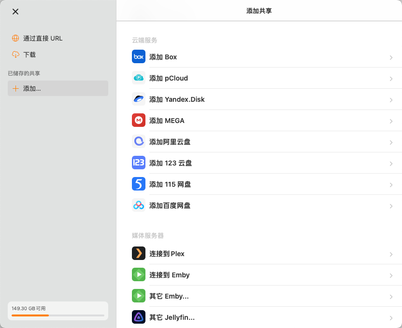Click the globe icon beside 通过直接 URL

point(15,38)
